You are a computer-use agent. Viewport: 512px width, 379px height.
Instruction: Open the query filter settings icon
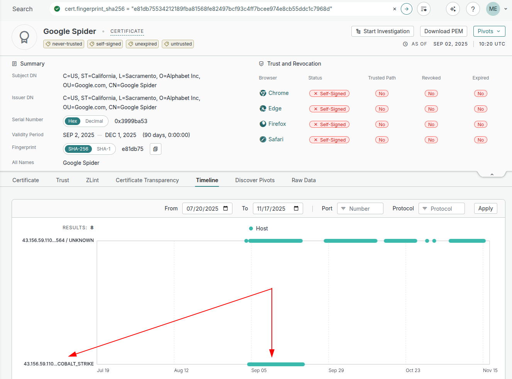coord(424,9)
